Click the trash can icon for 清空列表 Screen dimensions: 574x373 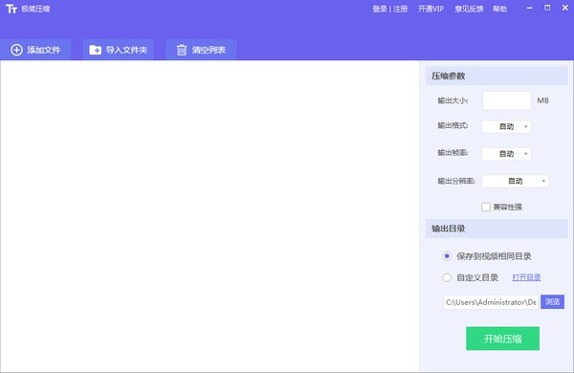[x=182, y=50]
